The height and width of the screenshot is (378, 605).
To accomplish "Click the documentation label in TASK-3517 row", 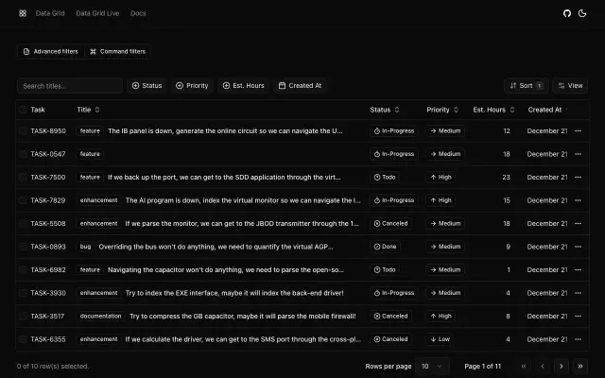I will point(101,317).
